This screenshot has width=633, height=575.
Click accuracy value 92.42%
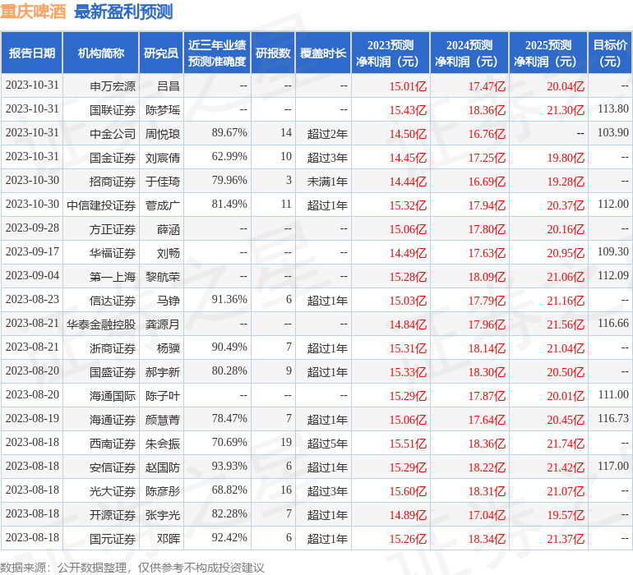click(x=229, y=537)
